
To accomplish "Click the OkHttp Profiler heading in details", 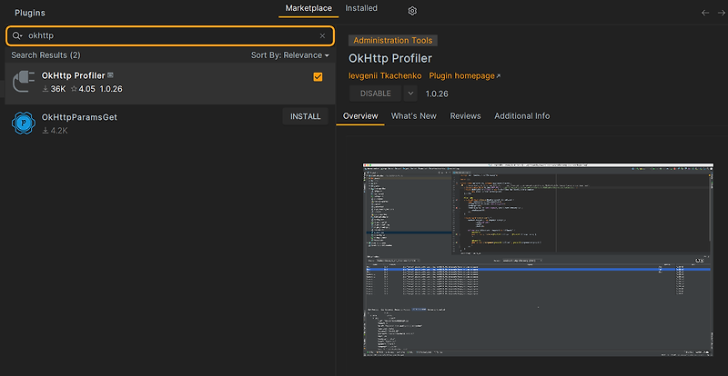I will click(x=390, y=58).
